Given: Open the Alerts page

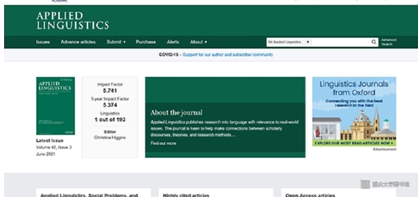Looking at the screenshot, I should click(x=173, y=42).
